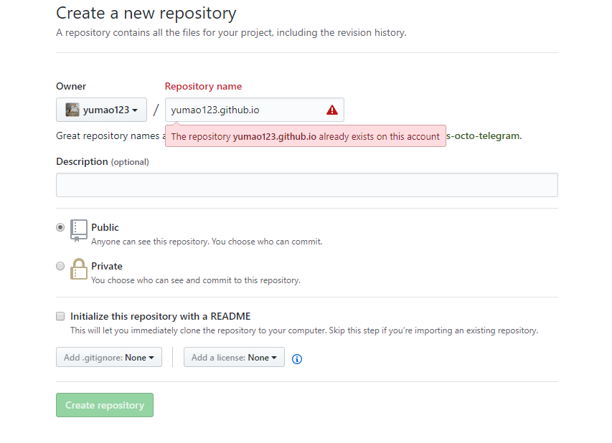Click the repository already exists error message
Viewport: 612px width, 443px height.
tap(305, 136)
